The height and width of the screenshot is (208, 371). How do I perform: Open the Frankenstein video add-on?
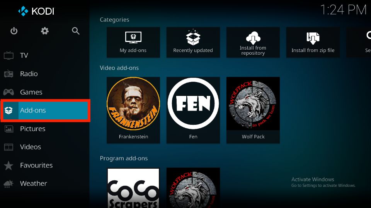133,110
